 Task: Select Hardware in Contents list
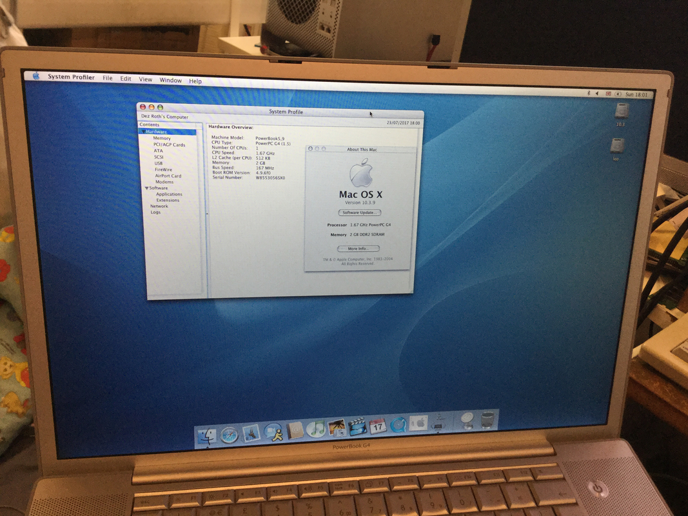[x=167, y=132]
